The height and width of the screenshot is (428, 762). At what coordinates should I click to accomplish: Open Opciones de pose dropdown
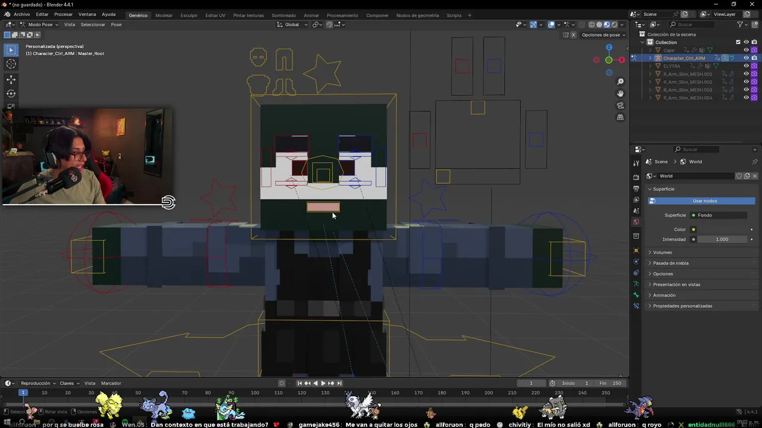[x=604, y=34]
